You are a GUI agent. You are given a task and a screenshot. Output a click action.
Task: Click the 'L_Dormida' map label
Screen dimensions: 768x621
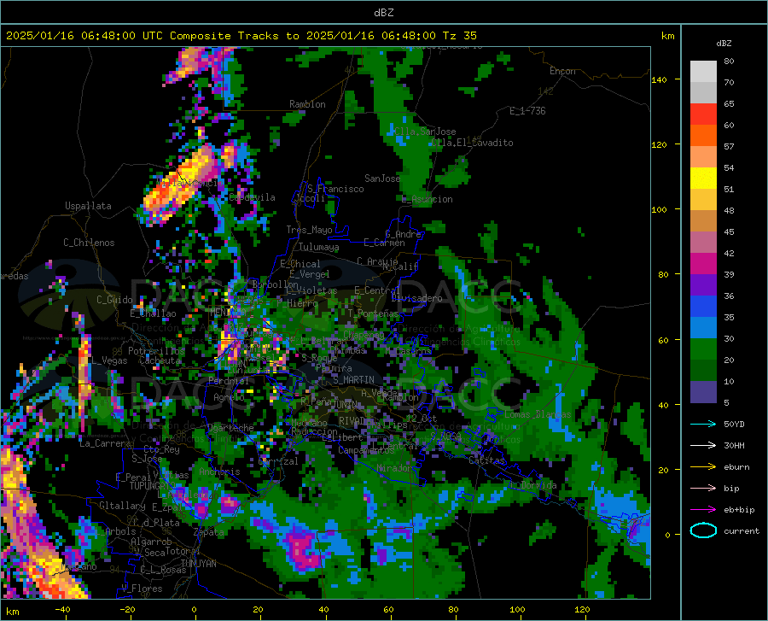[532, 485]
